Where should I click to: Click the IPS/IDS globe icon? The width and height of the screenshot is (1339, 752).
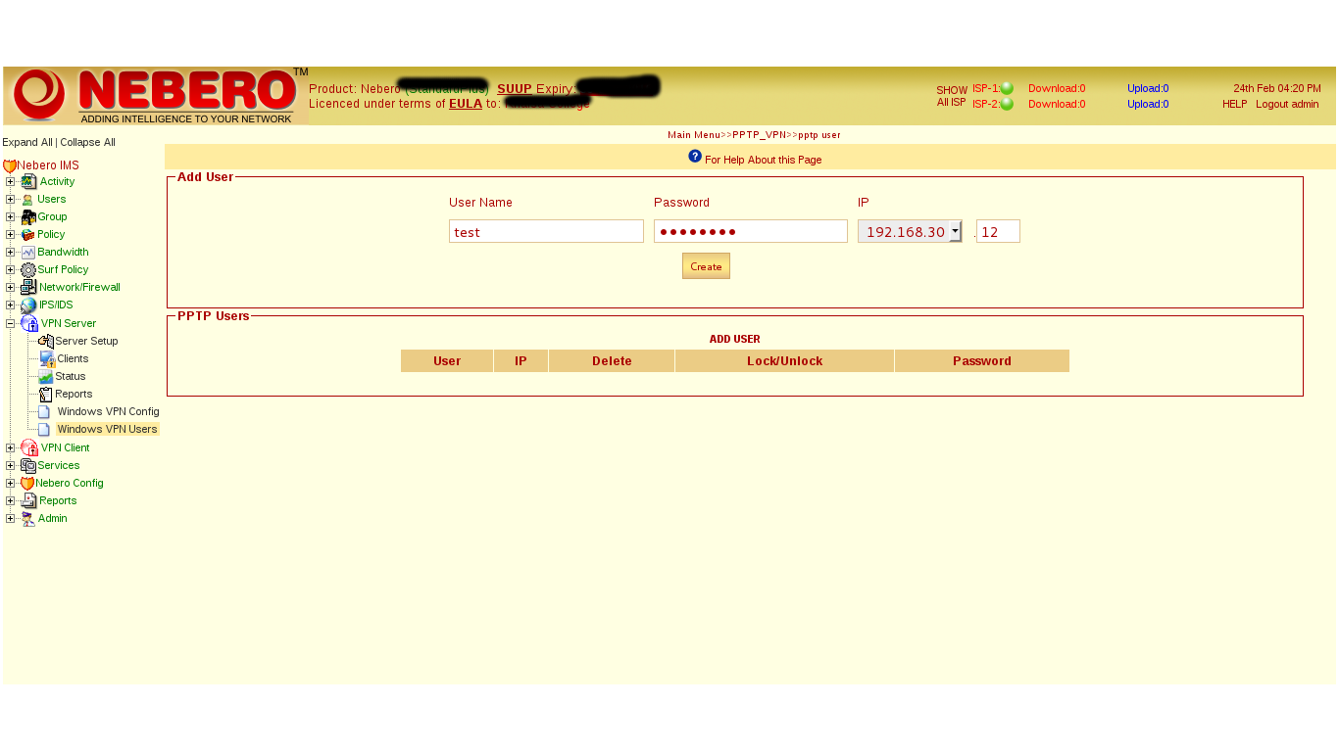pos(28,305)
